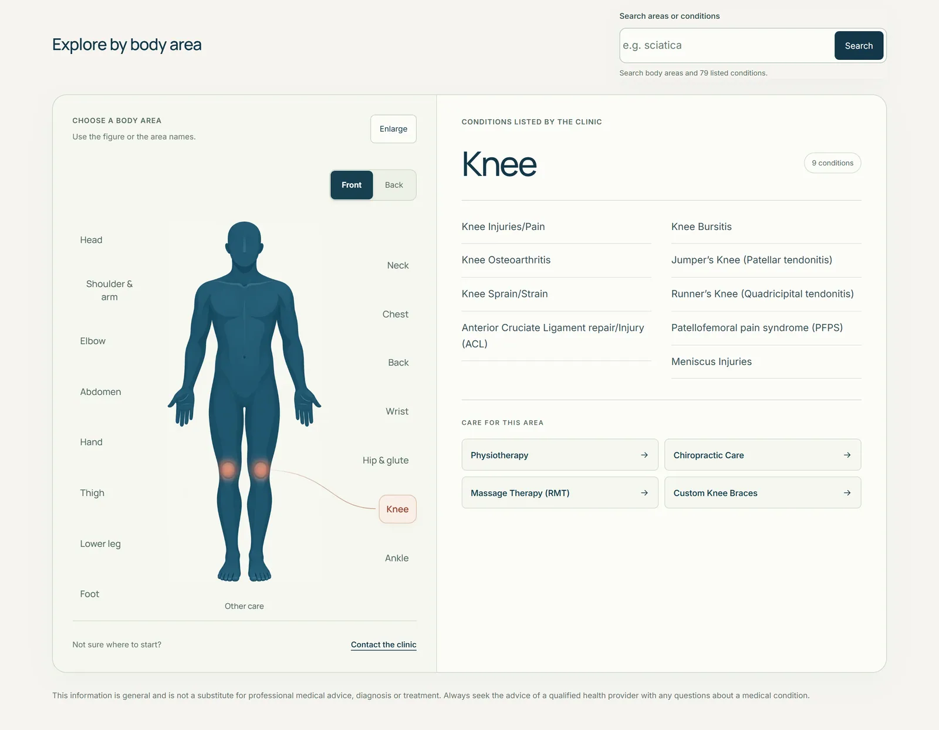Open Knee Bursitis condition
The width and height of the screenshot is (939, 730).
(x=701, y=227)
